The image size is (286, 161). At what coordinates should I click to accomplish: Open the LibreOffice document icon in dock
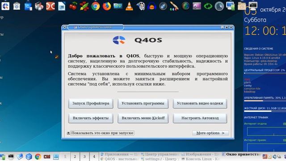62,6
